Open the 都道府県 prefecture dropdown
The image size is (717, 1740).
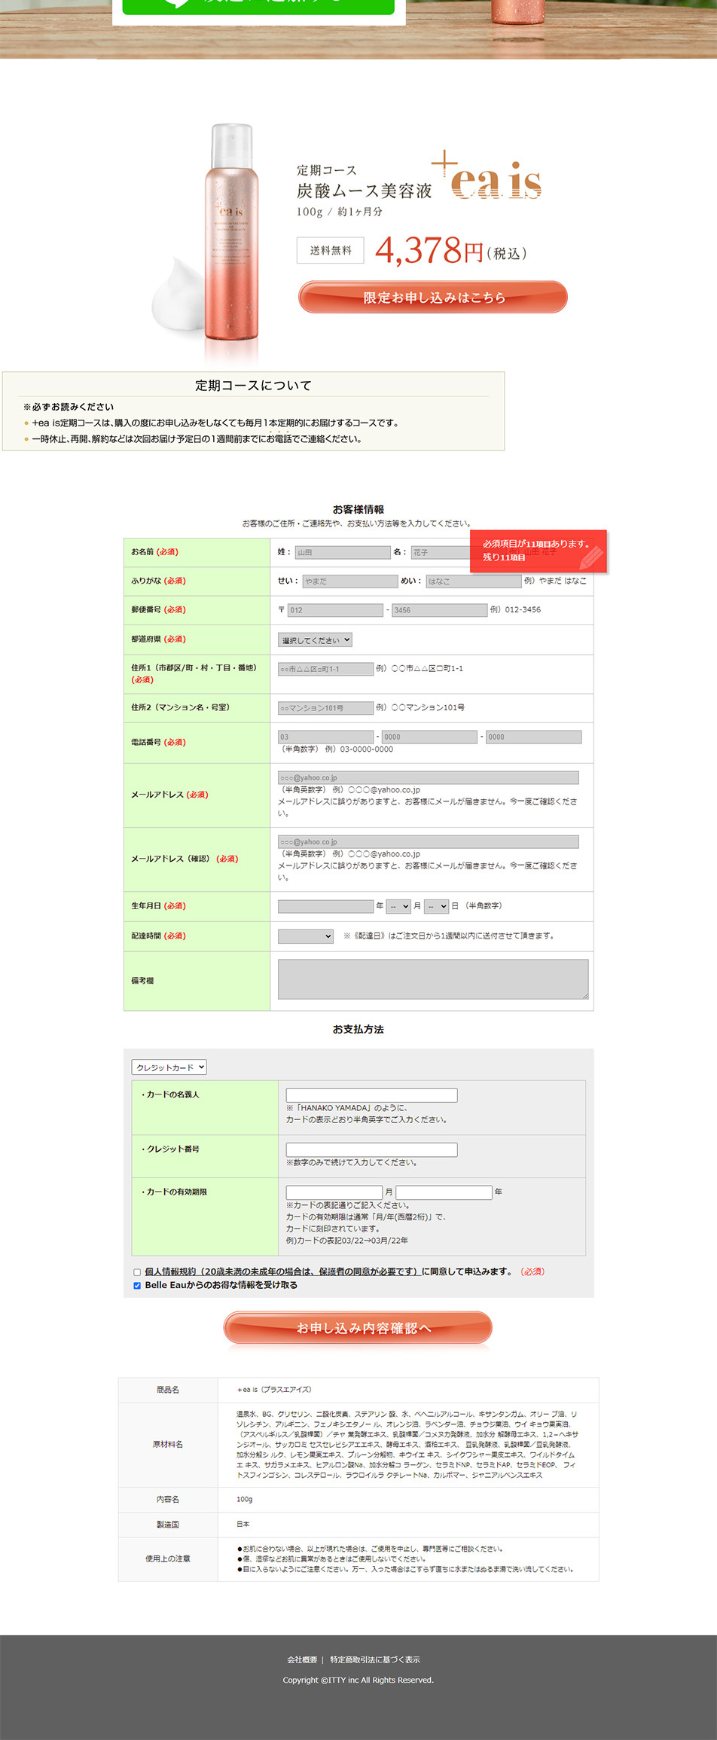point(315,640)
